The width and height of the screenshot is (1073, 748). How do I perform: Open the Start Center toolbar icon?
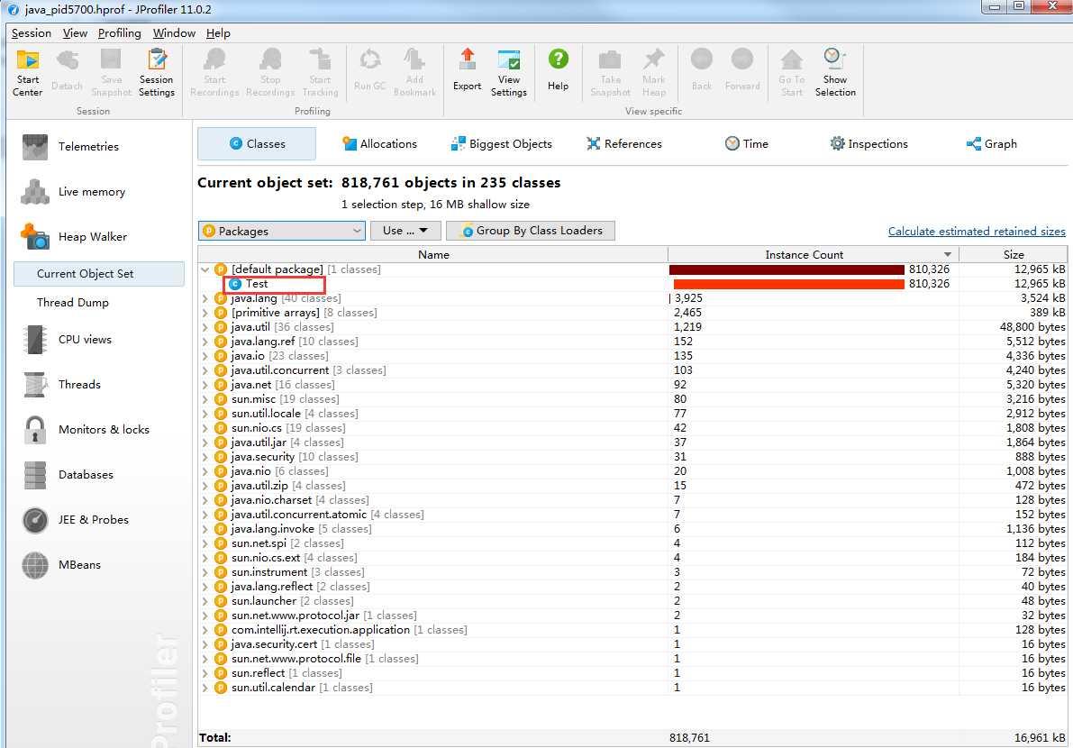click(27, 72)
